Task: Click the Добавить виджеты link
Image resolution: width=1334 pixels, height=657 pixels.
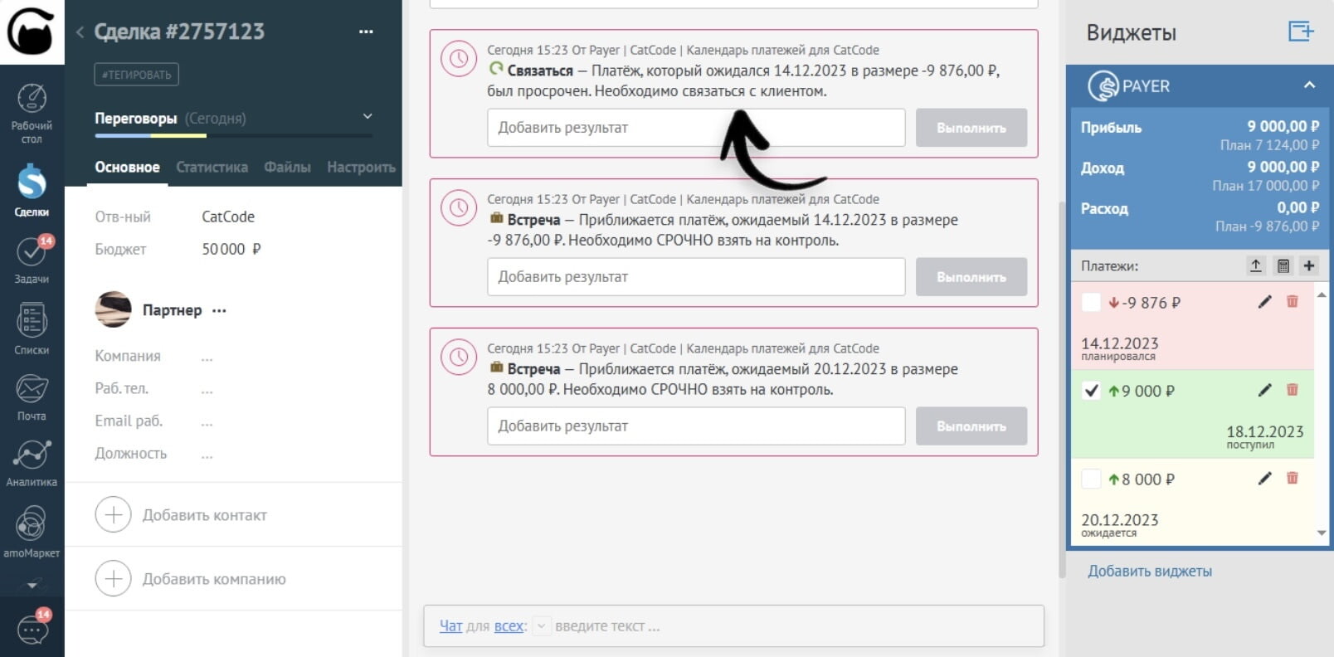Action: click(1150, 571)
